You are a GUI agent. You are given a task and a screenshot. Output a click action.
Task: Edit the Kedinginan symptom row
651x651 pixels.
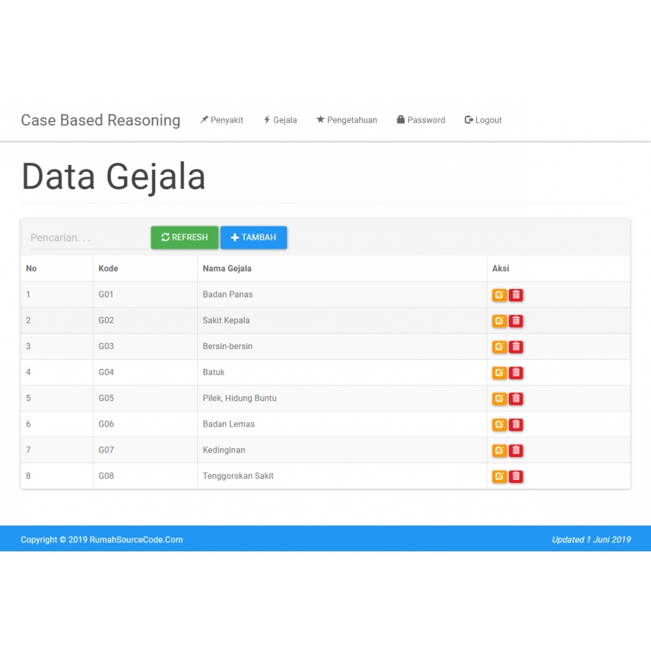499,450
